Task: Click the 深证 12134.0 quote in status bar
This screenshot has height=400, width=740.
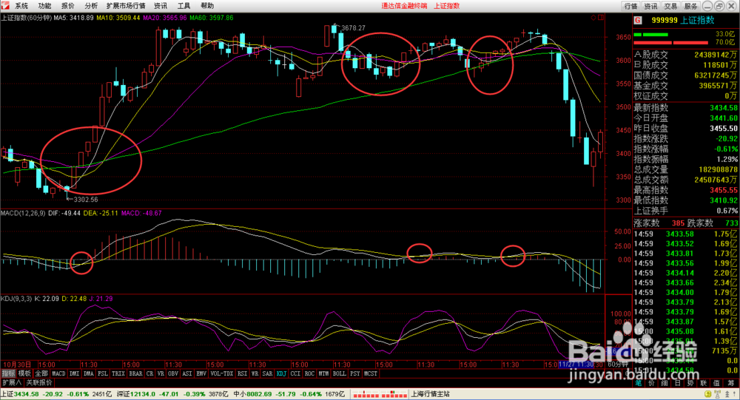Action: pos(172,394)
